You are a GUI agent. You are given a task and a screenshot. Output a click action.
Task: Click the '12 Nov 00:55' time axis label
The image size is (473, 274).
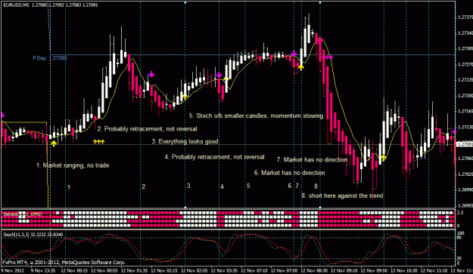coord(104,270)
